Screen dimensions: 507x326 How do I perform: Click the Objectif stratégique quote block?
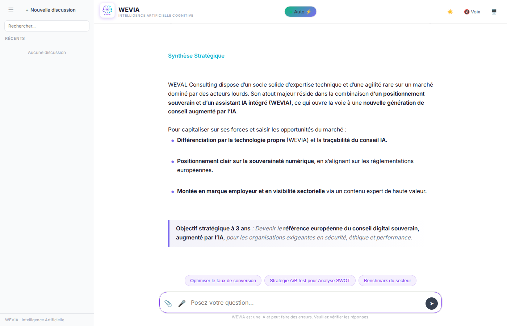click(x=296, y=233)
